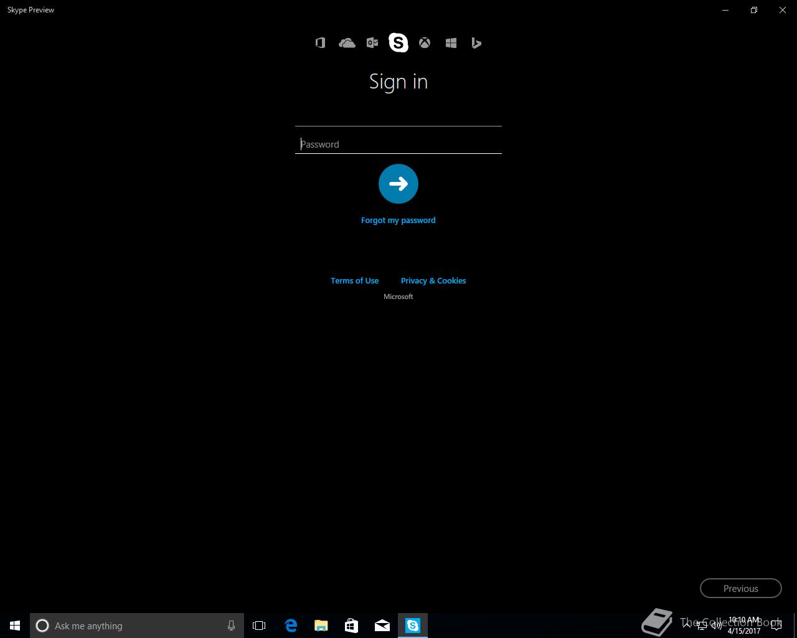Go back with the Previous button
Screen dimensions: 797x638
tap(741, 588)
